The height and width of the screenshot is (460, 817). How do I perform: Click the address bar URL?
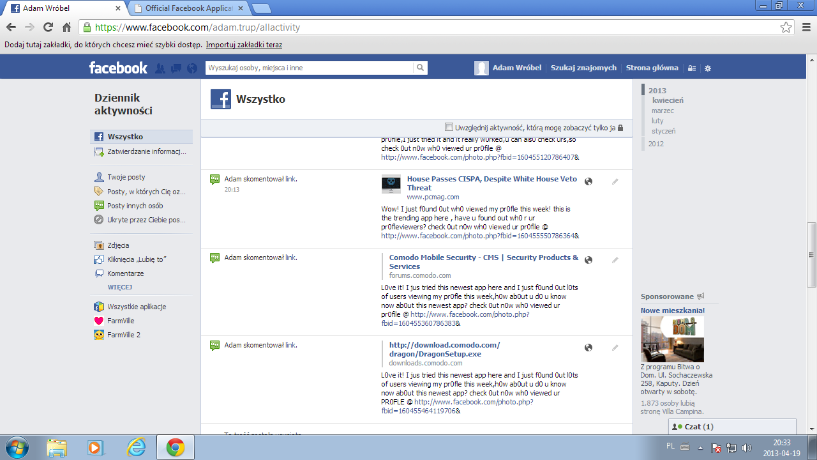(x=197, y=27)
